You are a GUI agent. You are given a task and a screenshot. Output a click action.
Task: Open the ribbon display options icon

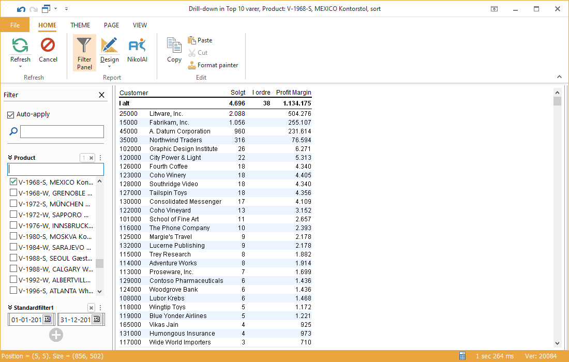(494, 9)
